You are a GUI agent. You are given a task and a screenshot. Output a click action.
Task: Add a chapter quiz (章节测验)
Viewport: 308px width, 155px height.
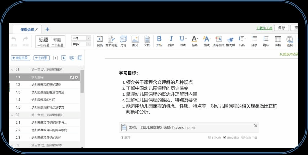click(x=111, y=41)
